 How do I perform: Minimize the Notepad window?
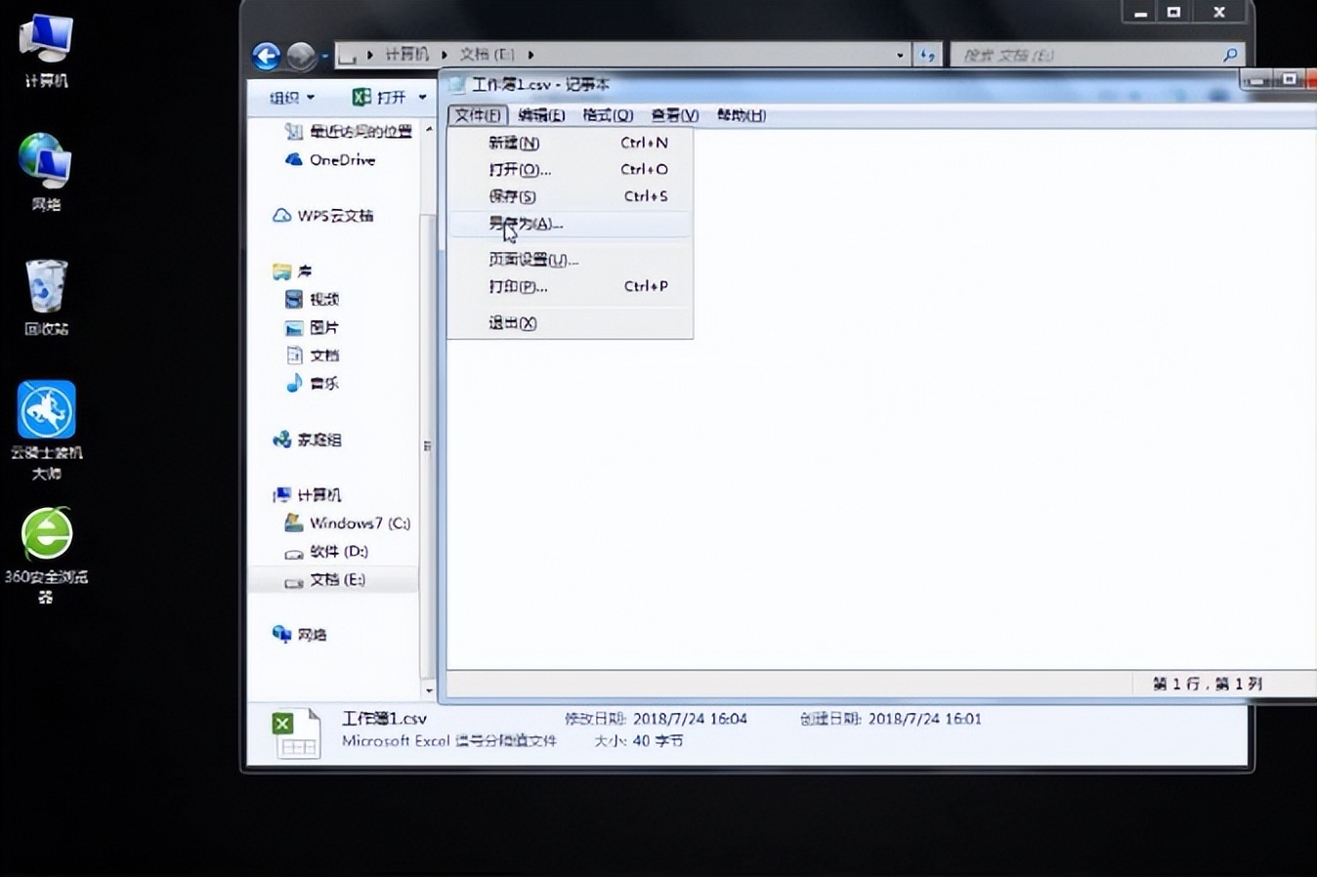click(1256, 80)
